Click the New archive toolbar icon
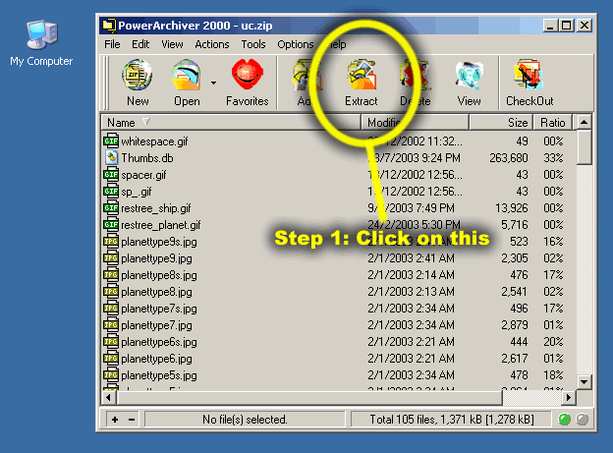Image resolution: width=613 pixels, height=453 pixels. 138,83
